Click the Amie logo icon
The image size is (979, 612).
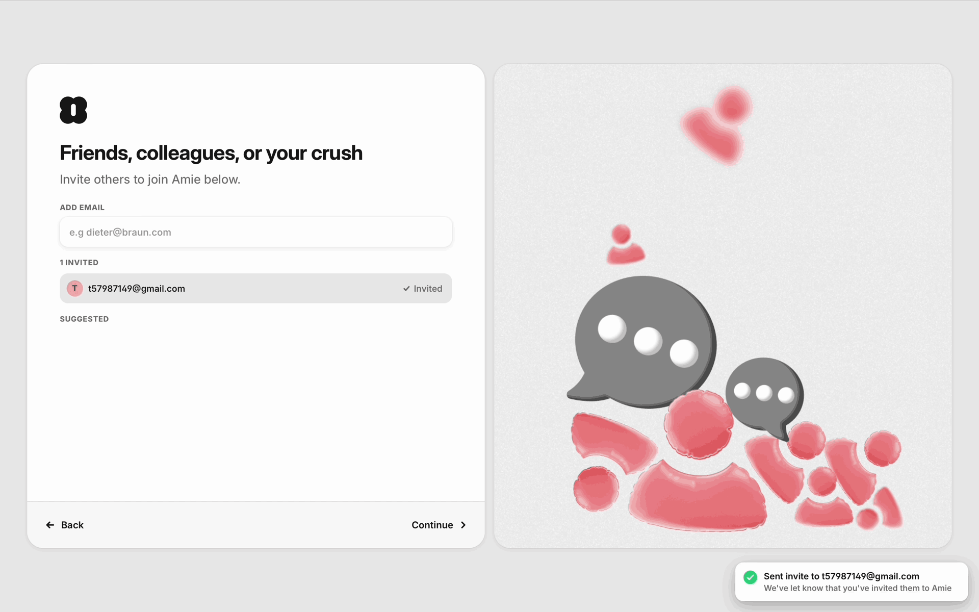coord(73,110)
